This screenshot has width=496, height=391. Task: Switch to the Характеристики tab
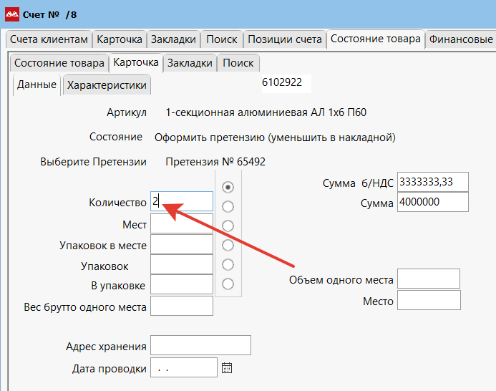107,85
